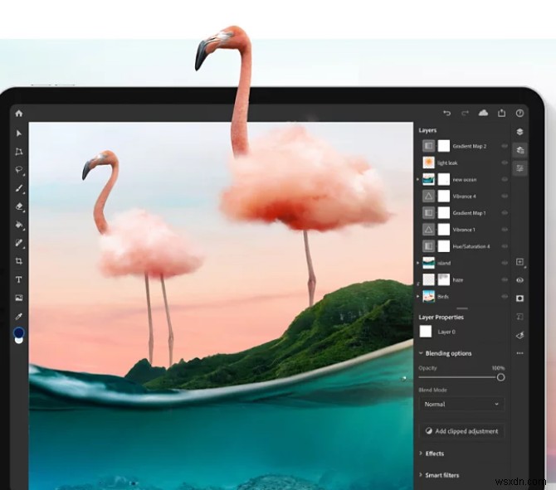Screen dimensions: 556x490
Task: Switch to compact layer view icon
Action: 519,132
